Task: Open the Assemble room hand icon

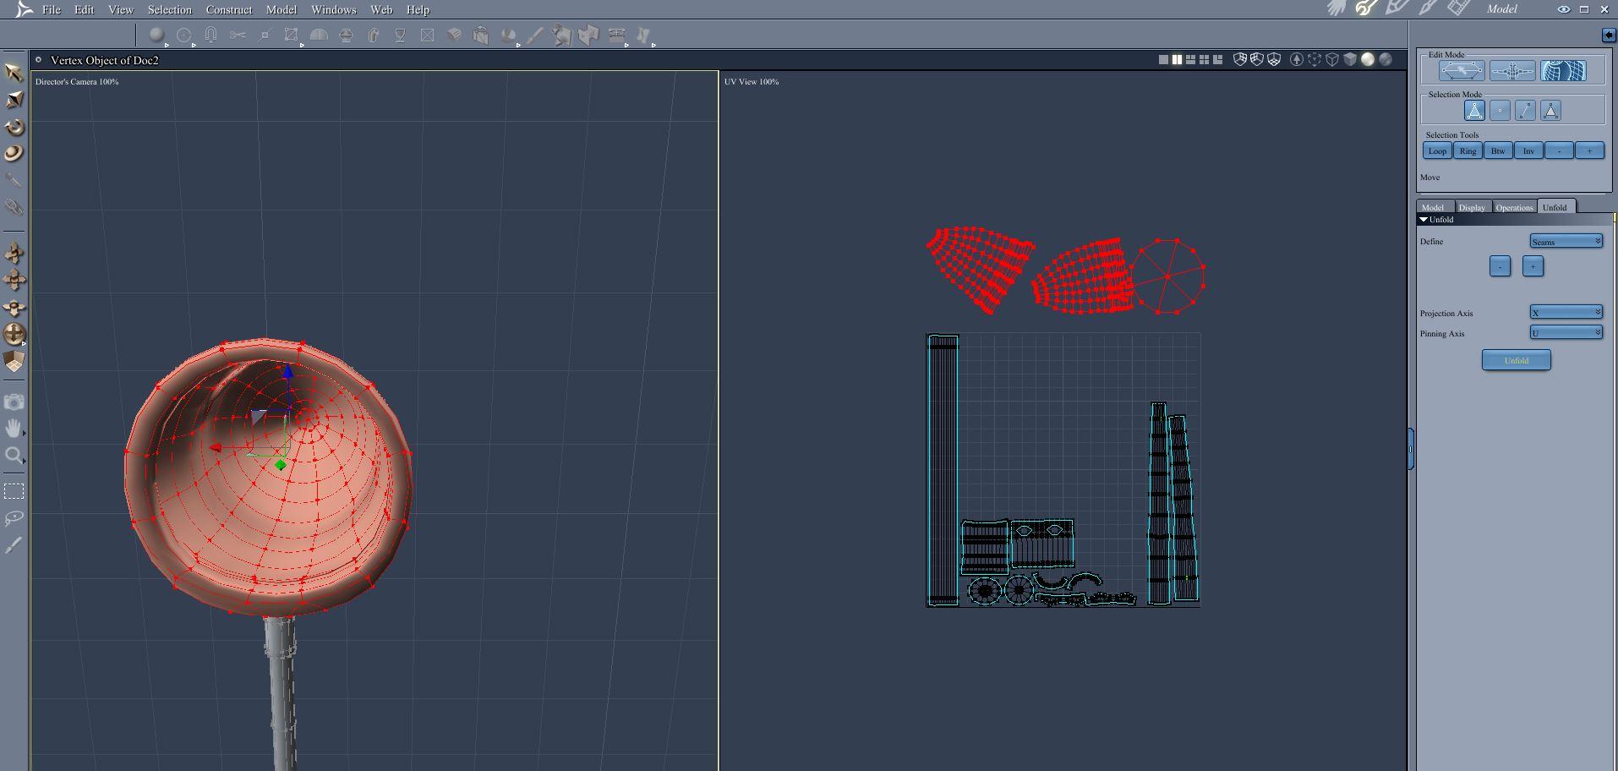Action: [1336, 8]
